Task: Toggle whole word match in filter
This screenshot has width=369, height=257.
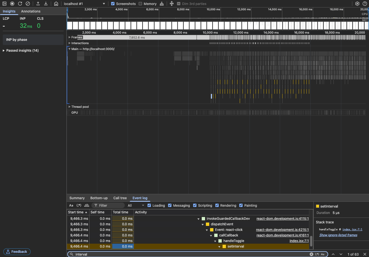Action: tap(87, 205)
